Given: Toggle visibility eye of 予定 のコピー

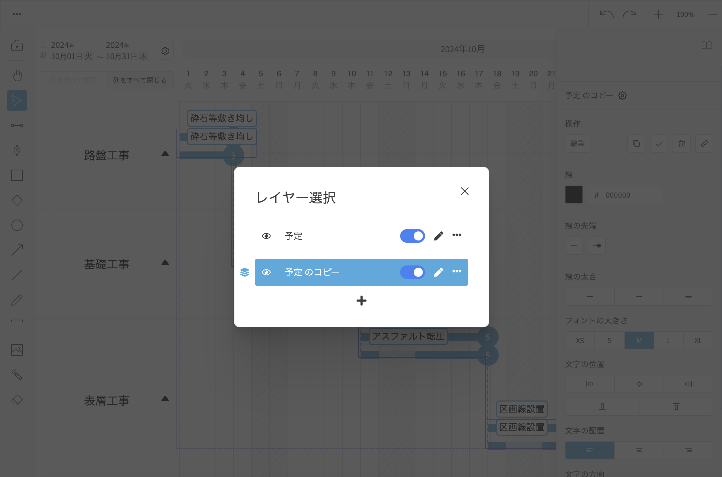Looking at the screenshot, I should tap(266, 272).
